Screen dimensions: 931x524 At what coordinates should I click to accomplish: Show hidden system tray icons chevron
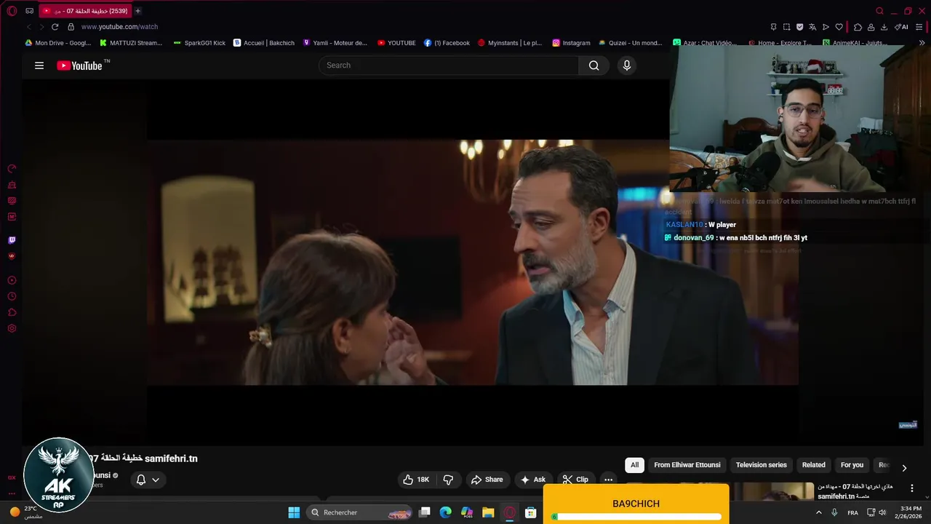coord(819,512)
